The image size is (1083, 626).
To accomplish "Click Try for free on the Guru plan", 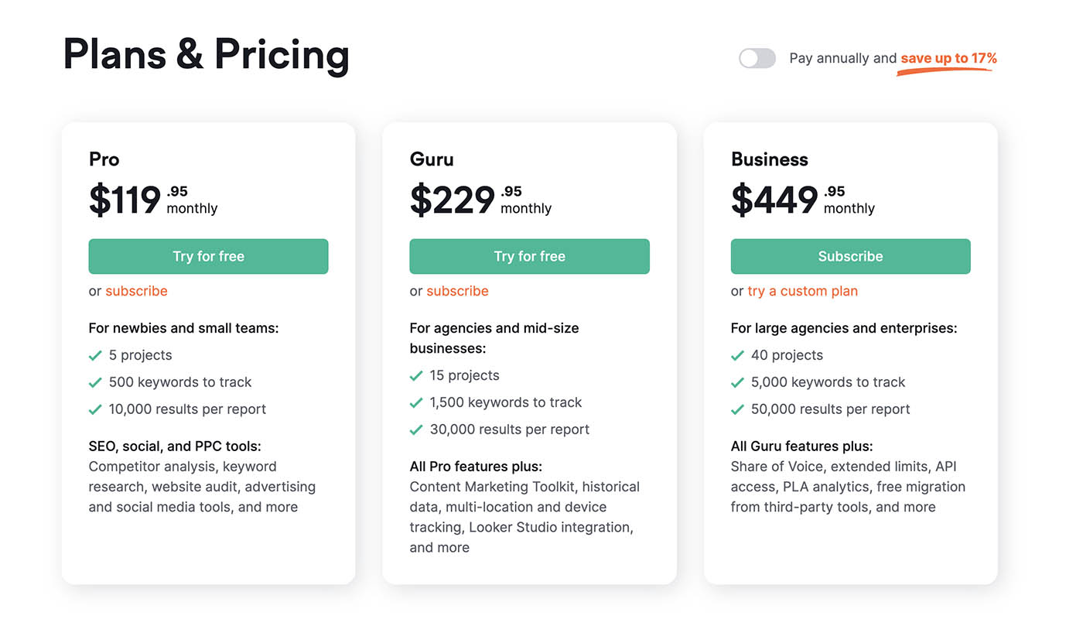I will pyautogui.click(x=529, y=256).
